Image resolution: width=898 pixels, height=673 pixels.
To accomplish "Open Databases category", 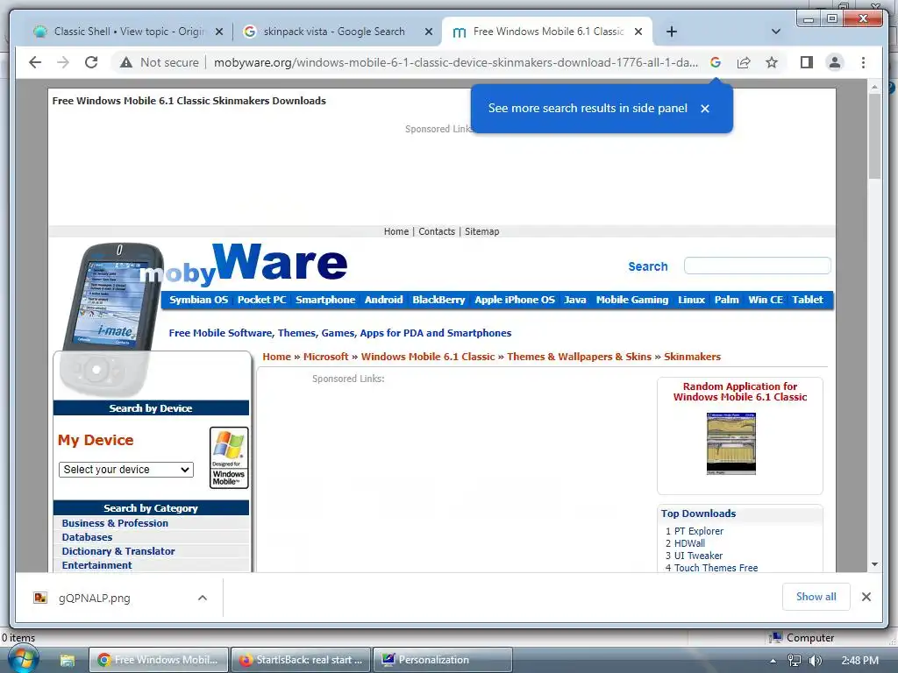I will (87, 537).
